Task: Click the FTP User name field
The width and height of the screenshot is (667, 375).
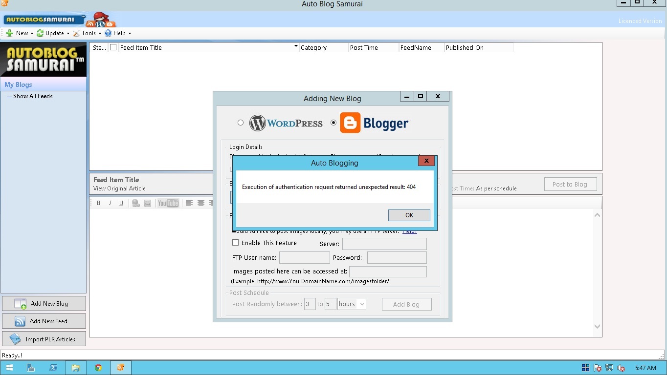Action: 305,257
